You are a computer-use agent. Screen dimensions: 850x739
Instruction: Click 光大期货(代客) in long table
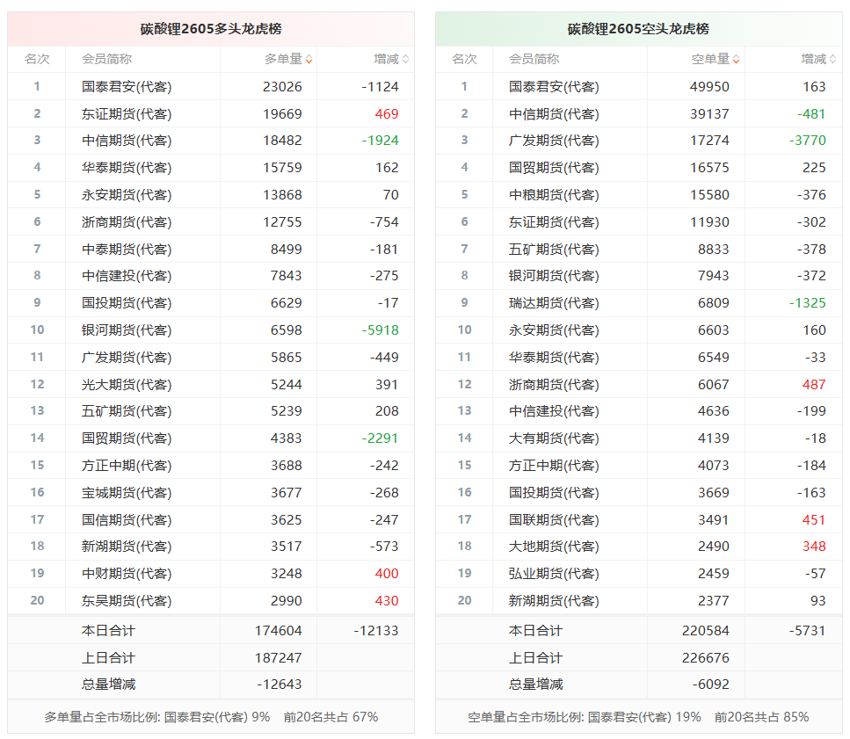pos(127,384)
